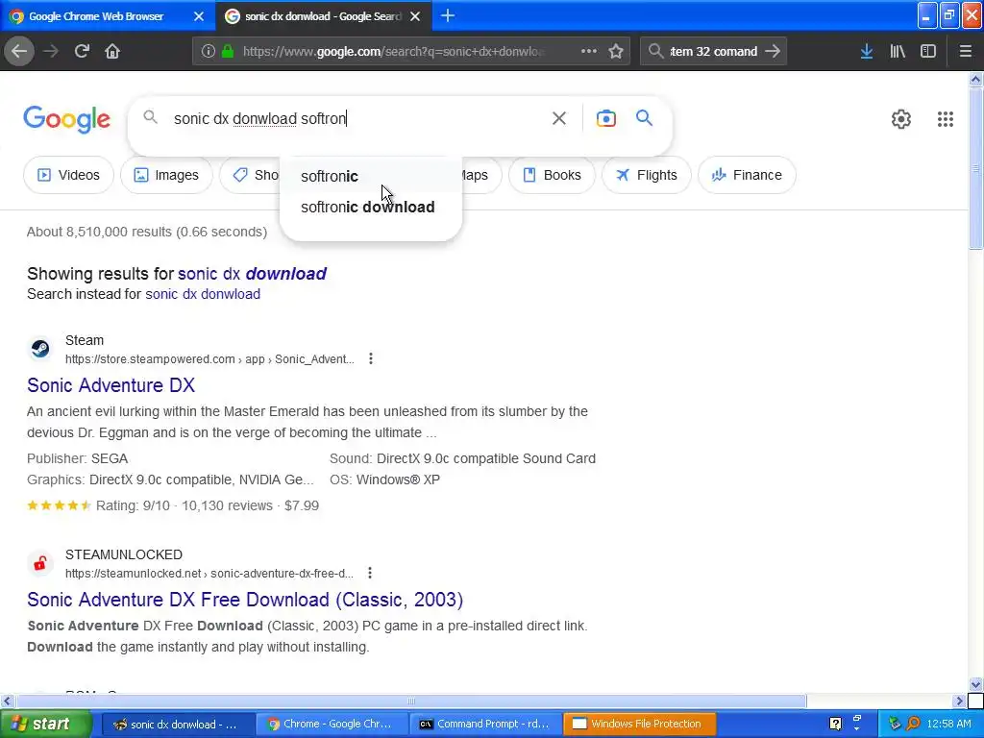
Task: Click the Google logo
Action: [67, 119]
